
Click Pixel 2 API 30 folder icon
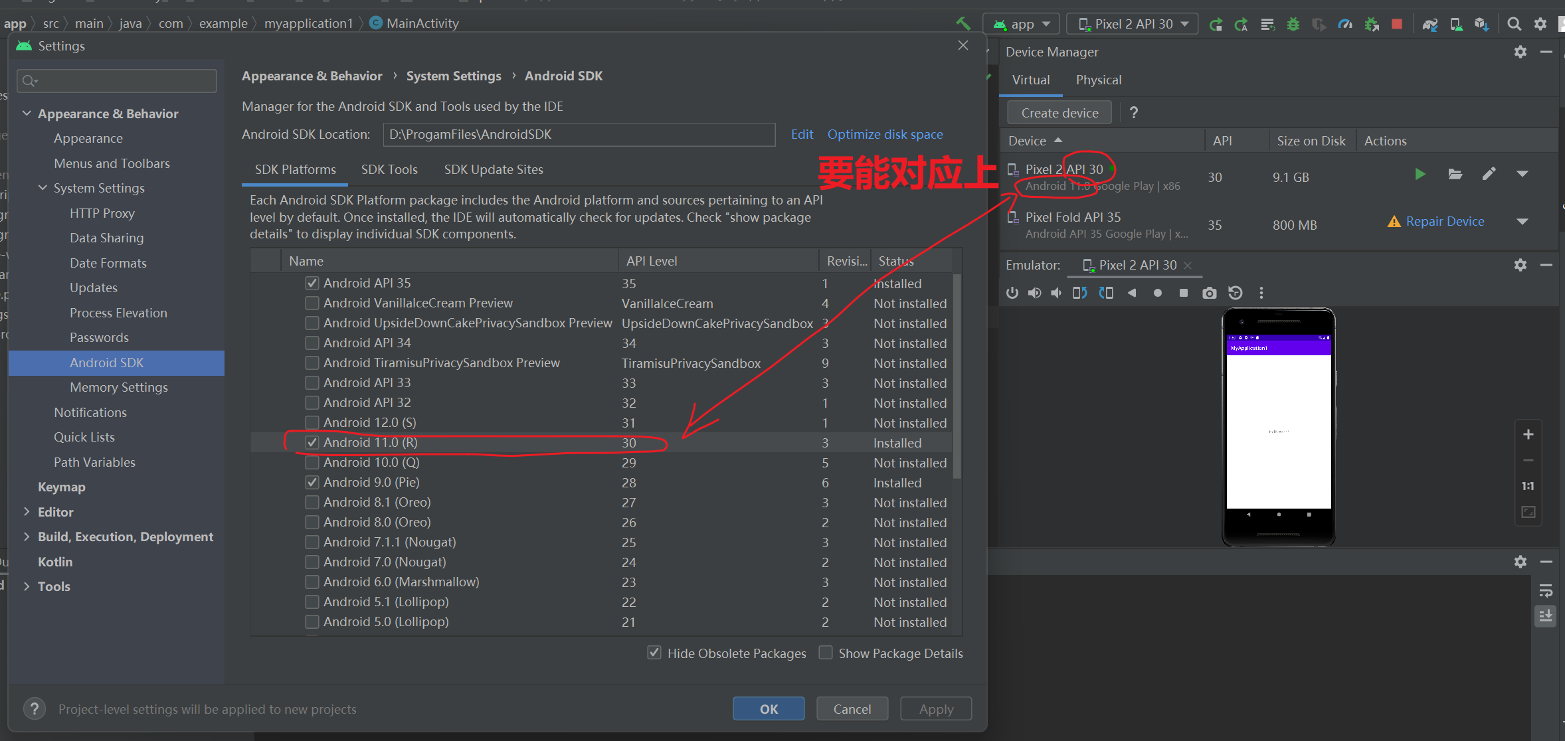[x=1455, y=174]
